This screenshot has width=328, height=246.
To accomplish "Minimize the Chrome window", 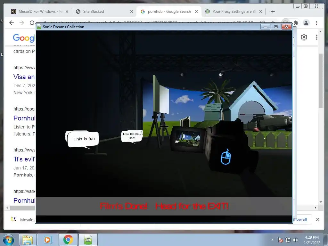I will coord(298,6).
